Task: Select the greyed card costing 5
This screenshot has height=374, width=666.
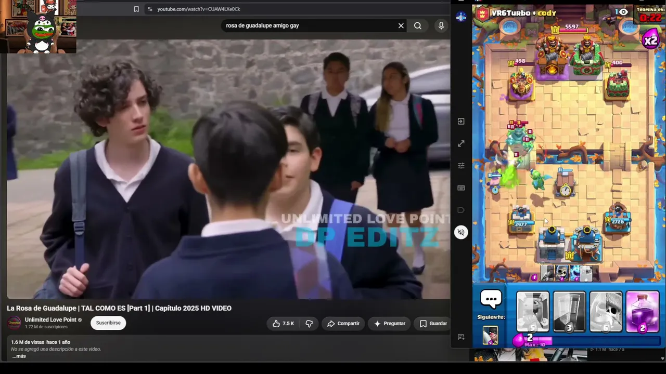Action: point(532,312)
